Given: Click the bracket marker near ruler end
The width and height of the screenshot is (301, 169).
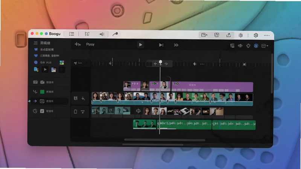Looking at the screenshot, I should [x=244, y=64].
